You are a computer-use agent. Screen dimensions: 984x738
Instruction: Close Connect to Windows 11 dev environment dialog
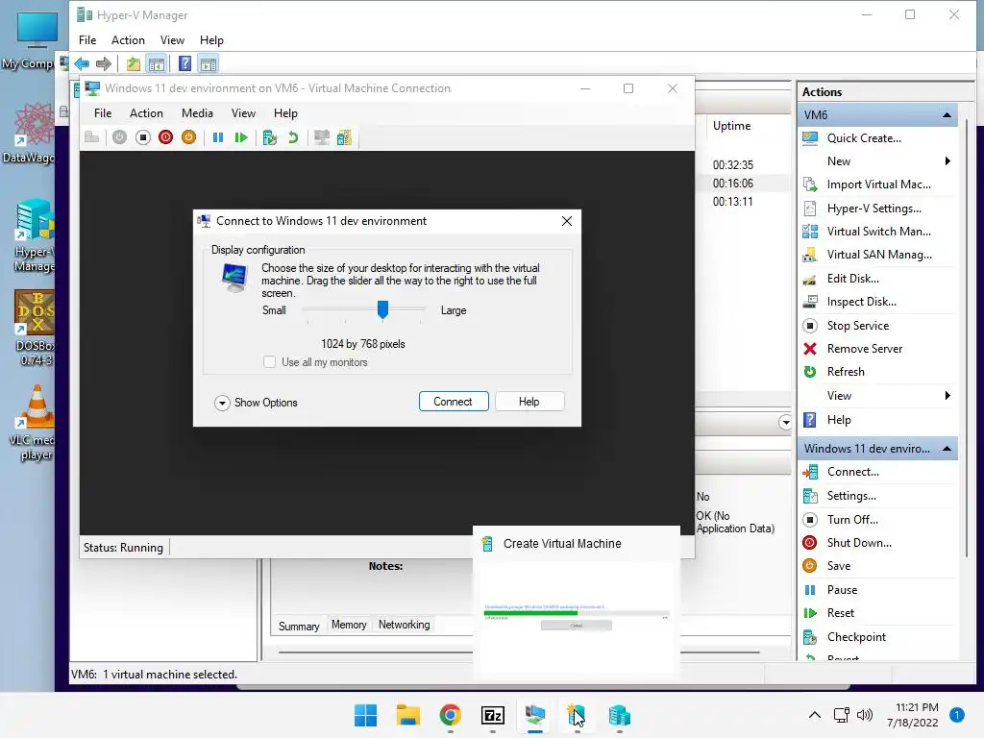tap(567, 221)
